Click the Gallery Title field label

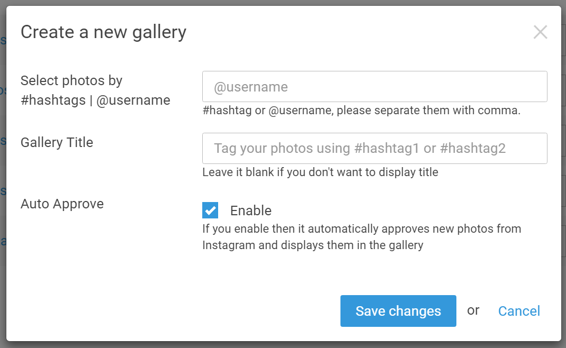[57, 142]
